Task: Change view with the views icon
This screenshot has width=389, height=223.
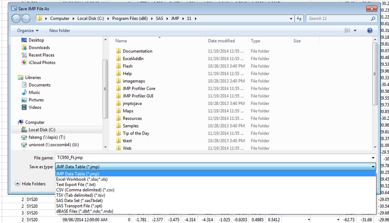Action: [x=347, y=30]
